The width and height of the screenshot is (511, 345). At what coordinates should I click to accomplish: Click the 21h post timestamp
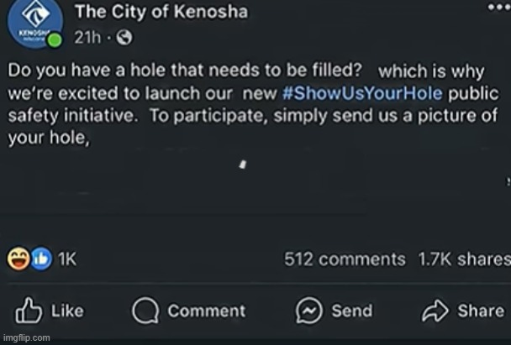[x=87, y=38]
